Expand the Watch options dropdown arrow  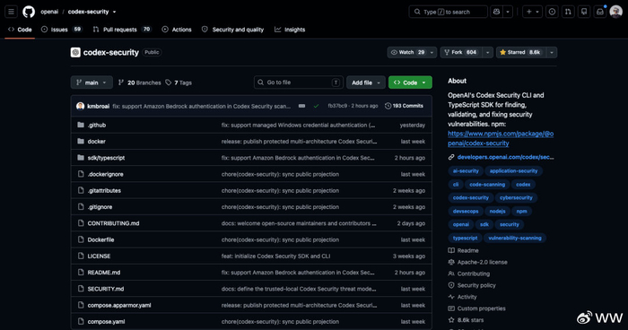pos(432,52)
